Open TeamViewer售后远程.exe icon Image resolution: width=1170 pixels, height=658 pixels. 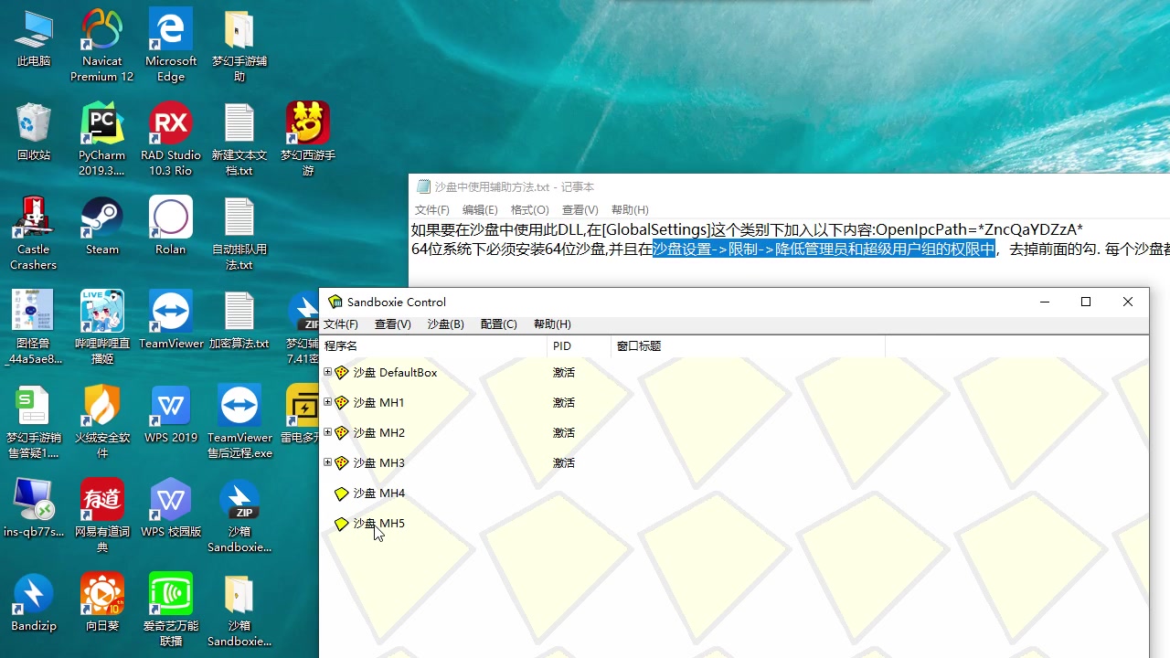coord(239,422)
